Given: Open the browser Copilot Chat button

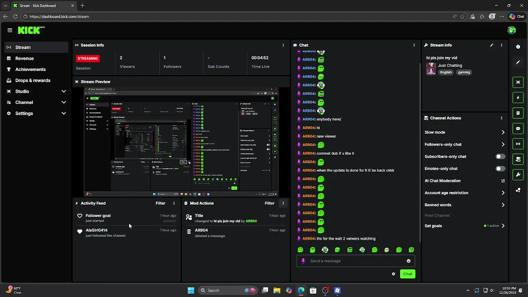Looking at the screenshot, I should click(516, 16).
